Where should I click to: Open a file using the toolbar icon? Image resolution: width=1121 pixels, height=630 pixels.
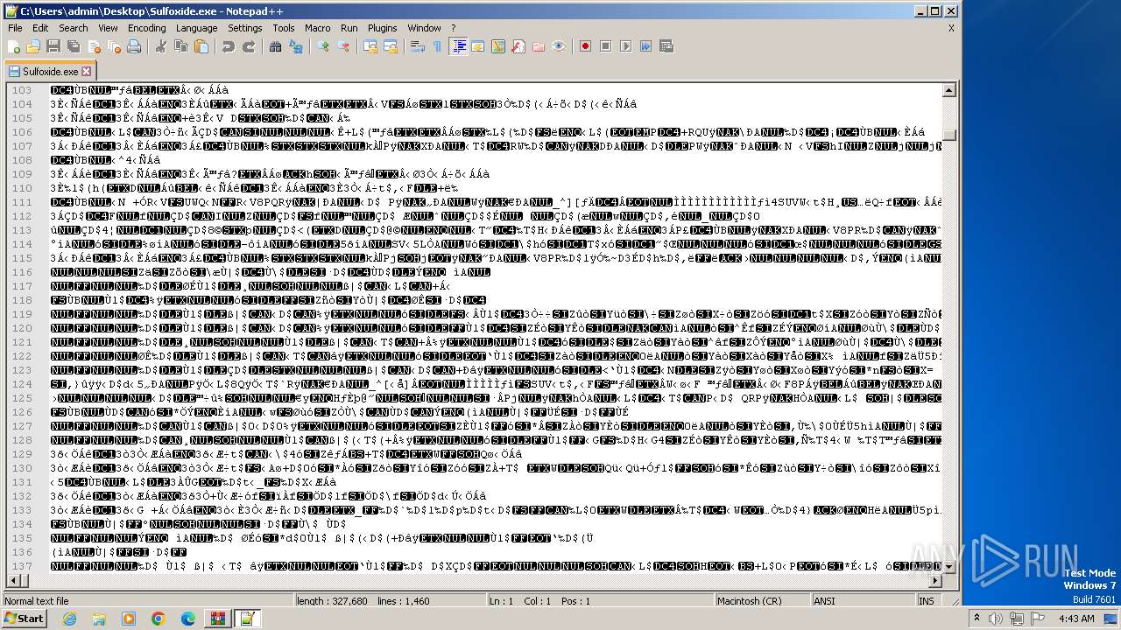pyautogui.click(x=33, y=46)
